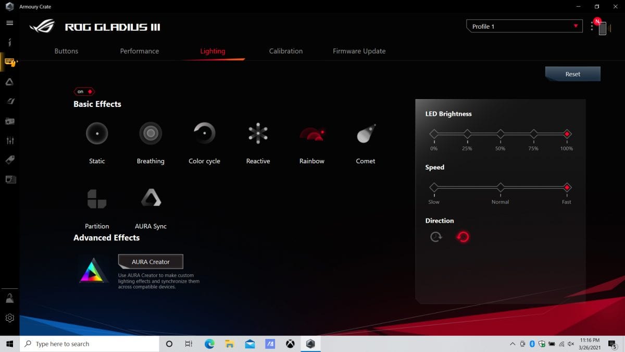Image resolution: width=625 pixels, height=352 pixels.
Task: Open the Device keyboard-mouse icon in sidebar
Action: tap(9, 62)
